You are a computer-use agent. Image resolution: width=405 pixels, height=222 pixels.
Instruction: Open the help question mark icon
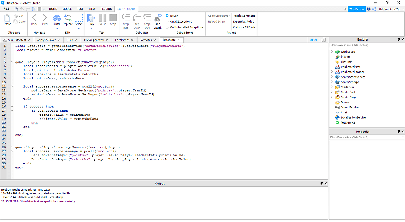click(369, 9)
